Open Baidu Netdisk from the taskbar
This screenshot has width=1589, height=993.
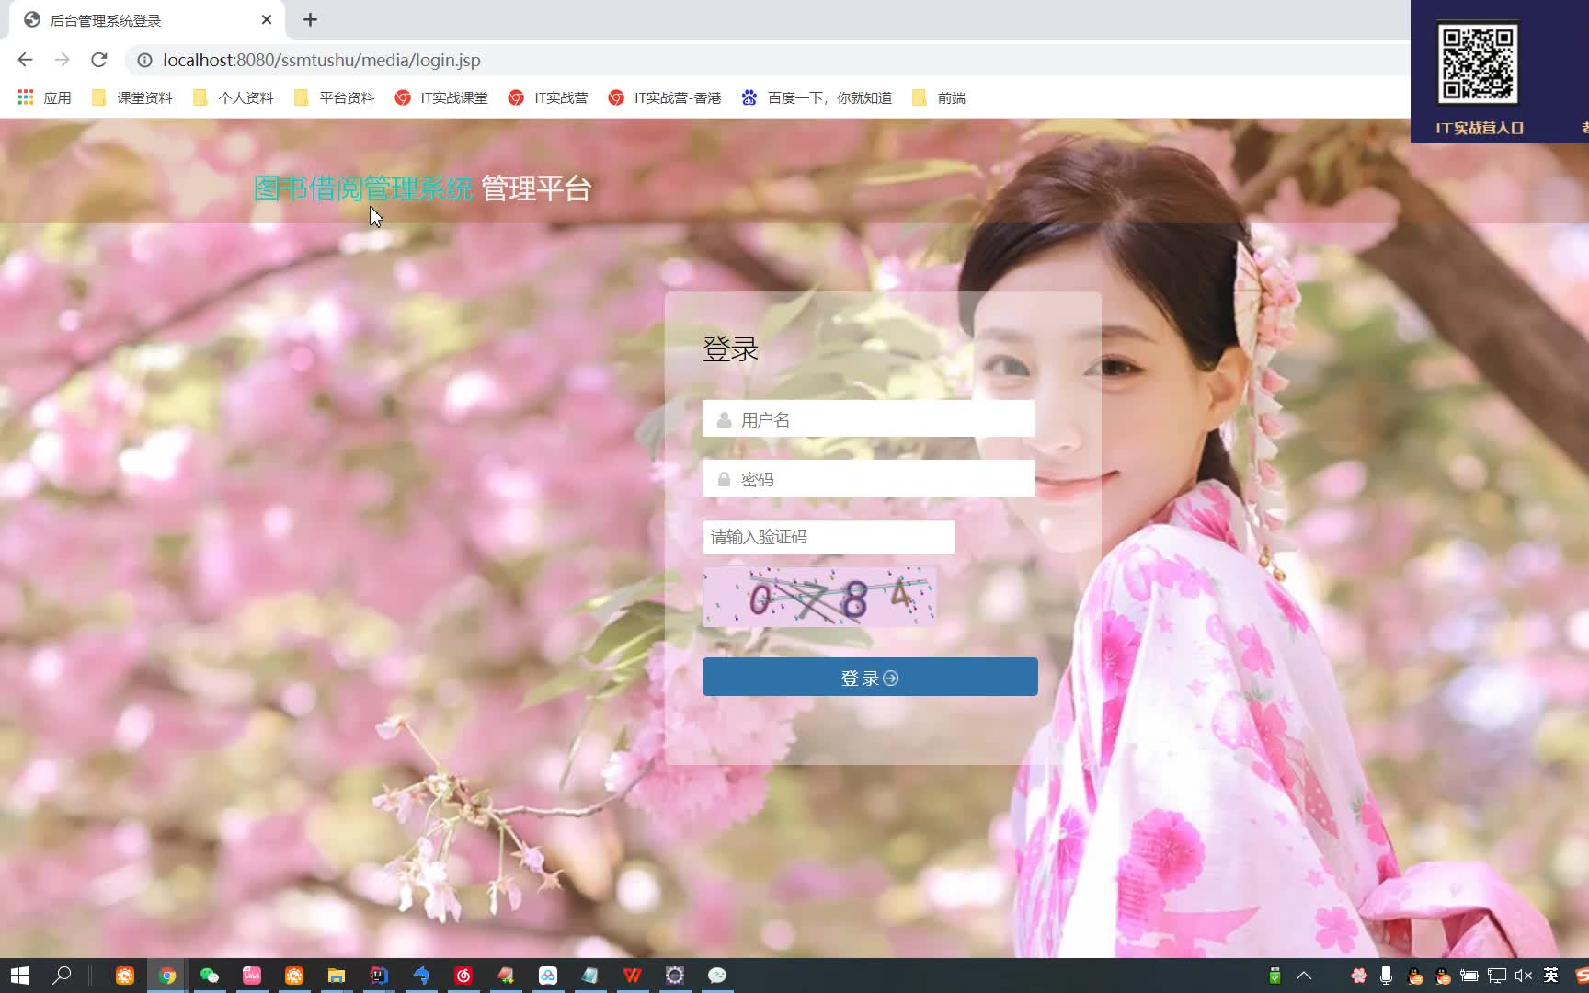549,976
